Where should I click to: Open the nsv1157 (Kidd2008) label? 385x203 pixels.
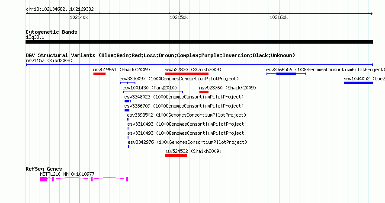(49, 60)
